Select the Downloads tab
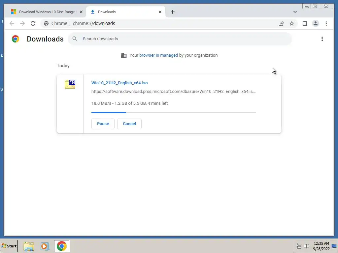 126,12
